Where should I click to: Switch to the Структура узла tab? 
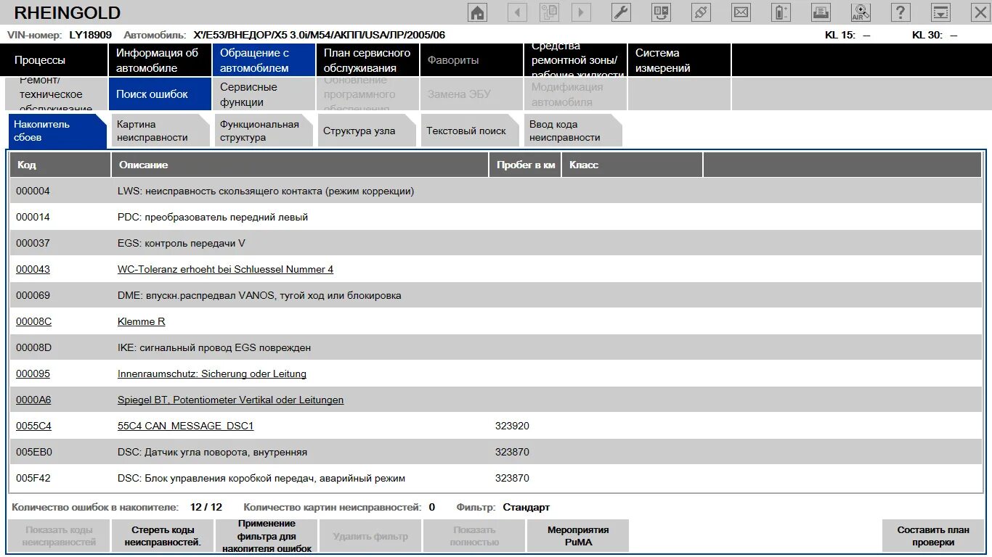point(367,131)
